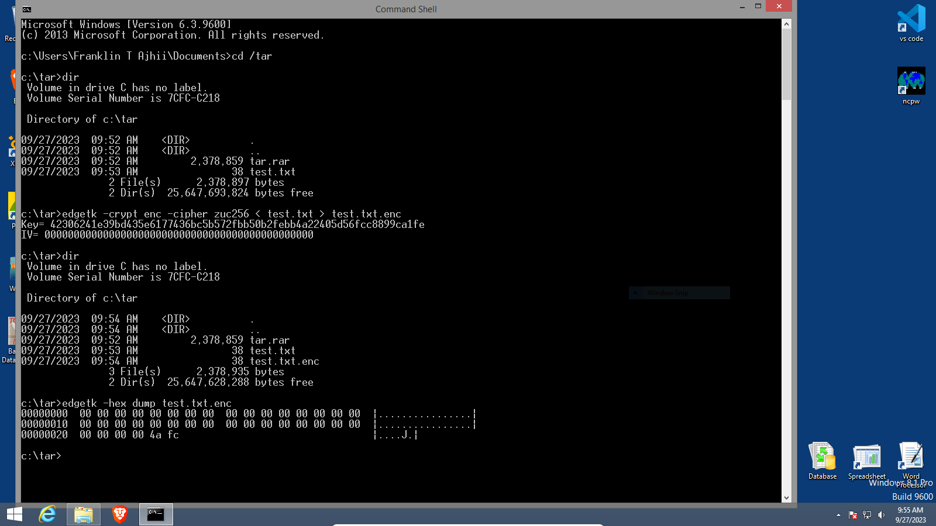Select the Command Shell taskbar icon

(156, 514)
